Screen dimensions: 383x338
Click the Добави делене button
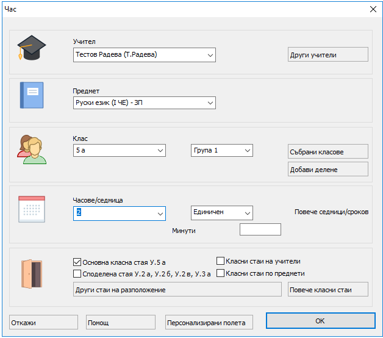point(328,169)
